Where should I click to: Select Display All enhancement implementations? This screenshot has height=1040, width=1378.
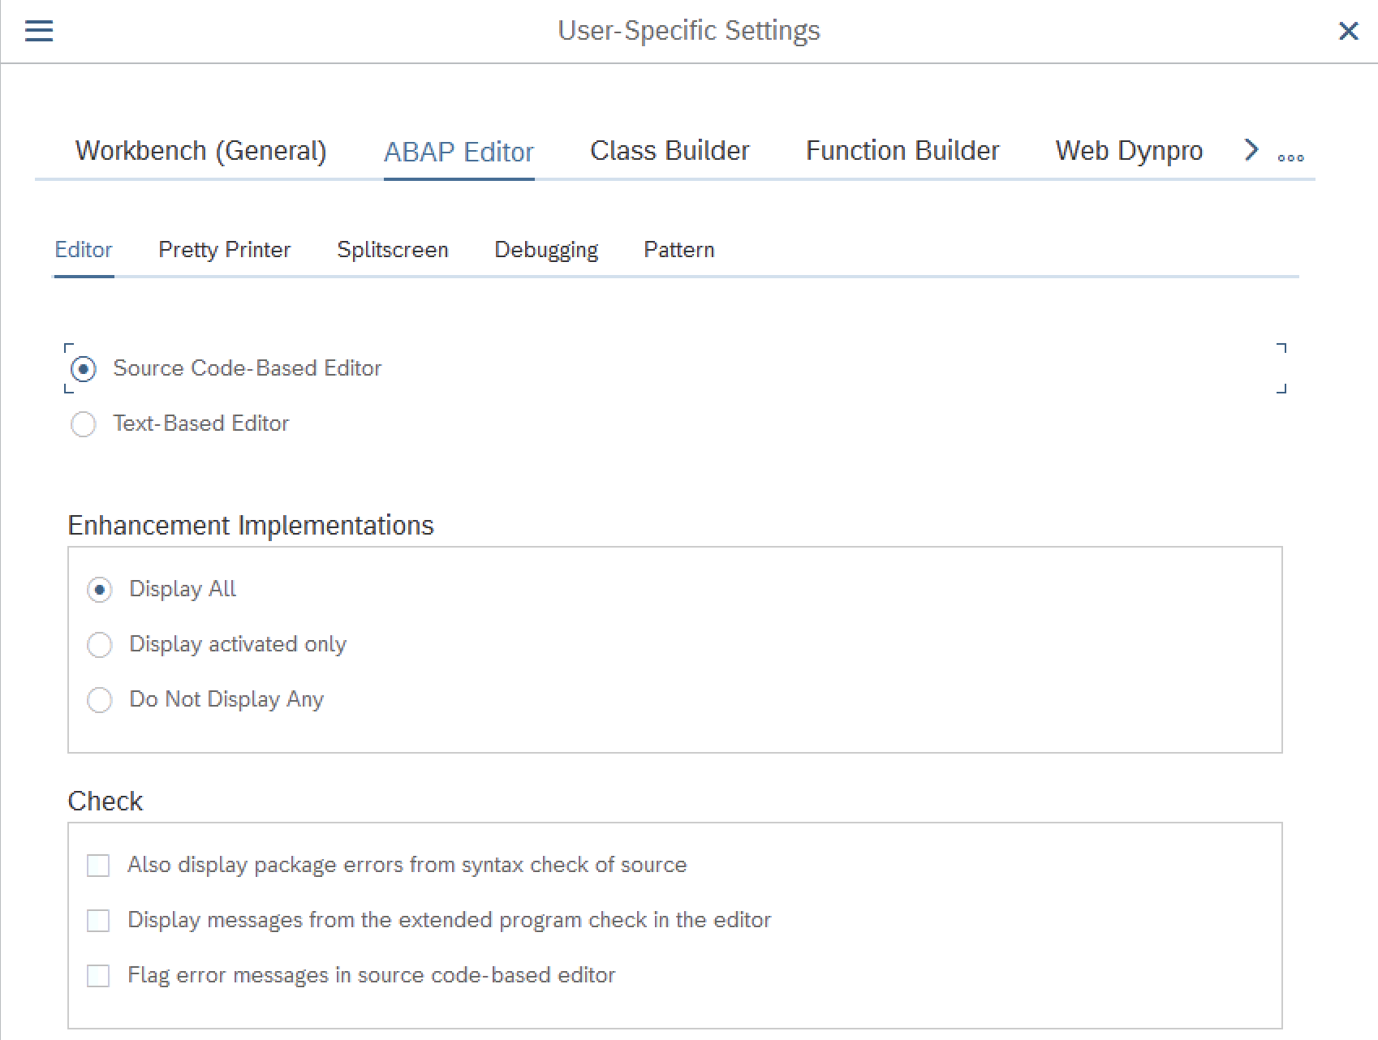pyautogui.click(x=100, y=590)
